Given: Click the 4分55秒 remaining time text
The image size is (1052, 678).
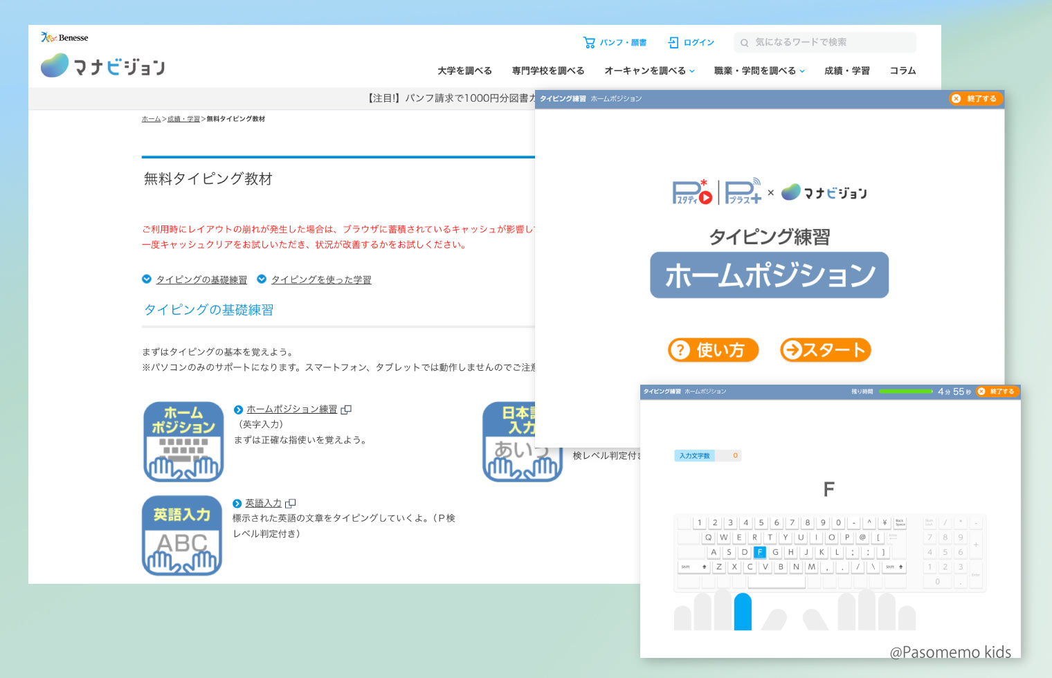Looking at the screenshot, I should coord(954,392).
